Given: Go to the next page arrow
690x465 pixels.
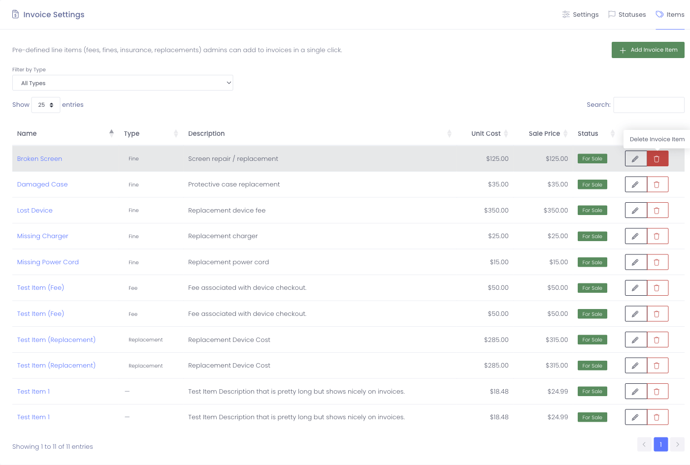Looking at the screenshot, I should tap(678, 444).
